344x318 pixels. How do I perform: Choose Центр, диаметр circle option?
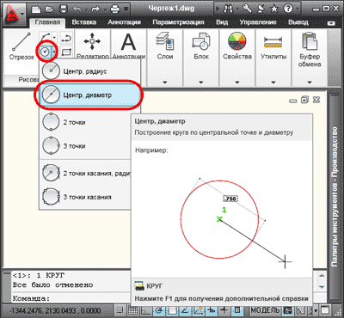coord(89,95)
